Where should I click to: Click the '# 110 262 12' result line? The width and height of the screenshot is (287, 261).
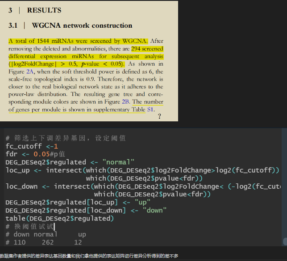pos(44,242)
